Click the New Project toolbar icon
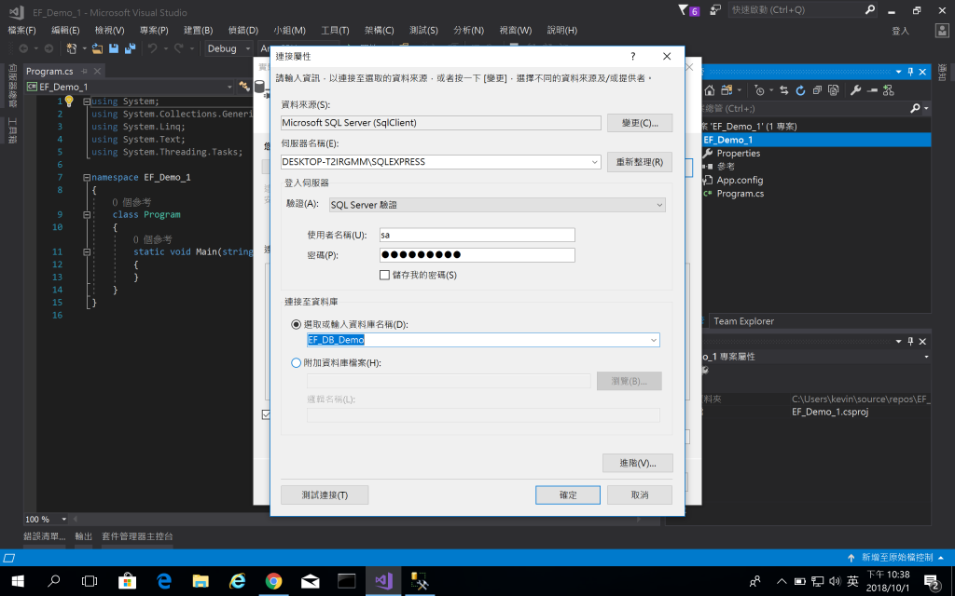955x596 pixels. [71, 48]
